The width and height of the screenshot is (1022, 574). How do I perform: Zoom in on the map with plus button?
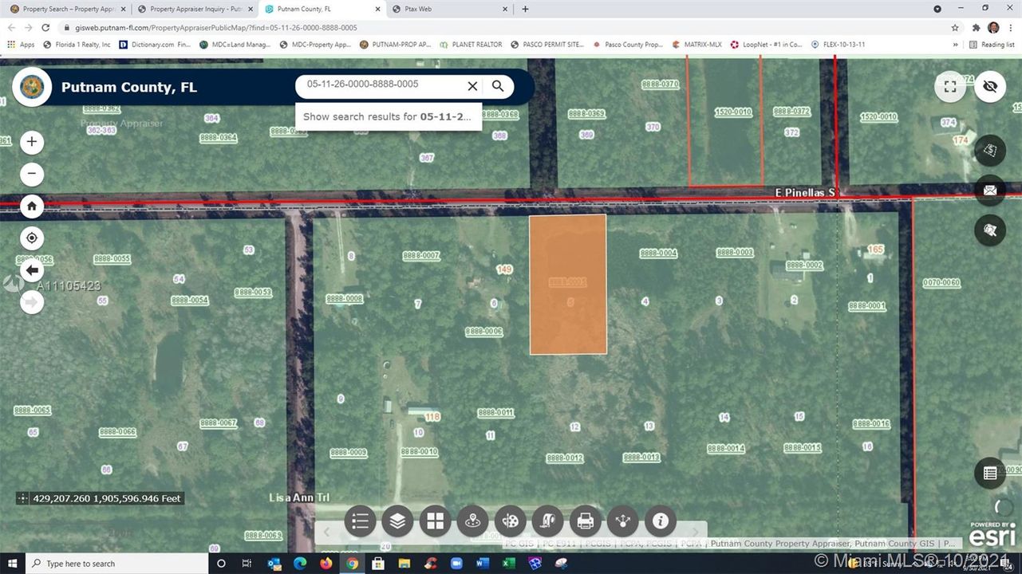pyautogui.click(x=32, y=142)
